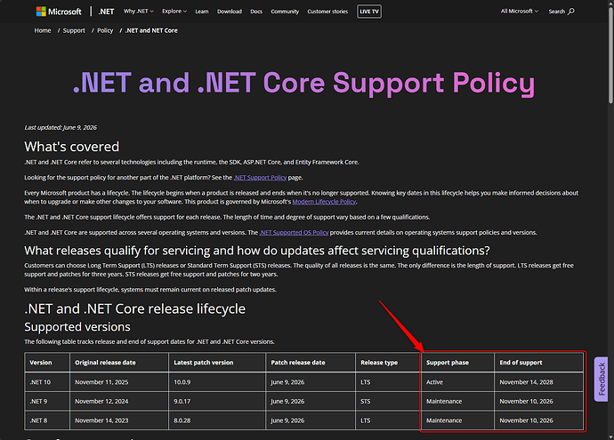Click the .NET 9 Maintenance cell
614x440 pixels.
point(457,401)
